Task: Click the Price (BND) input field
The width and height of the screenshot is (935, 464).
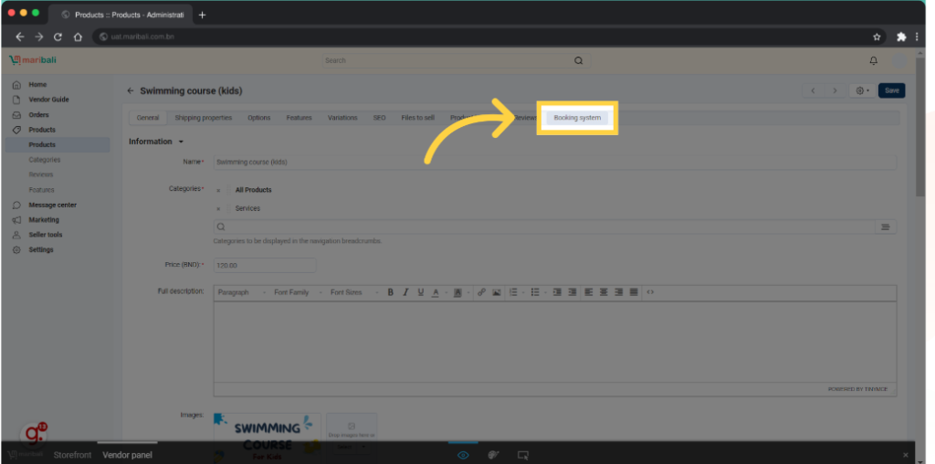Action: point(264,265)
